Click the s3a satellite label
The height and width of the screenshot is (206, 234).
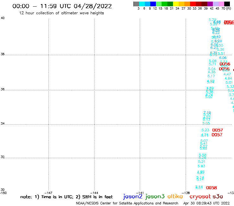[x=218, y=196]
